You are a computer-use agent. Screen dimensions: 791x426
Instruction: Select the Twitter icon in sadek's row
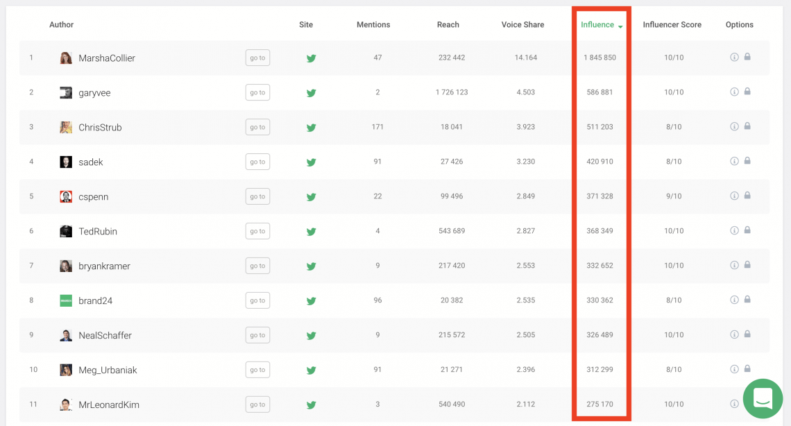coord(312,162)
